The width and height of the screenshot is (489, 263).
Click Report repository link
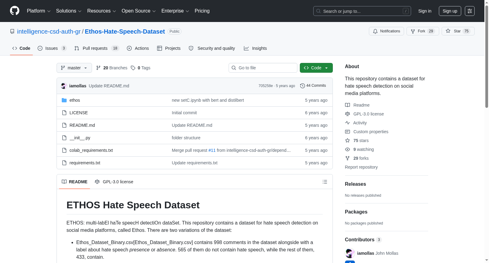click(x=361, y=167)
